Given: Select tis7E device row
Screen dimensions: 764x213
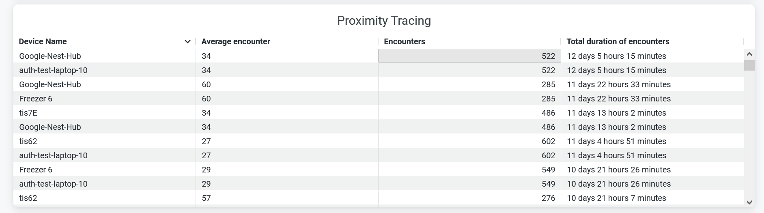Looking at the screenshot, I should [28, 113].
